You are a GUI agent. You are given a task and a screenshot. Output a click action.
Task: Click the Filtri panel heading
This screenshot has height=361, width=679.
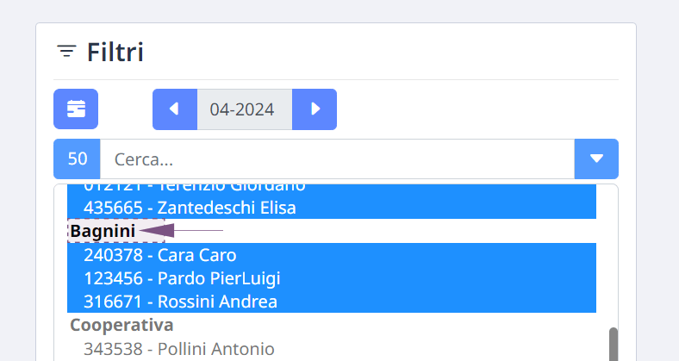115,52
